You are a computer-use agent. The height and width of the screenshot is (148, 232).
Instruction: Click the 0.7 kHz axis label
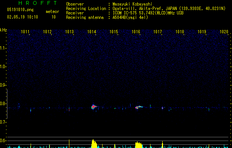click(x=3, y=122)
